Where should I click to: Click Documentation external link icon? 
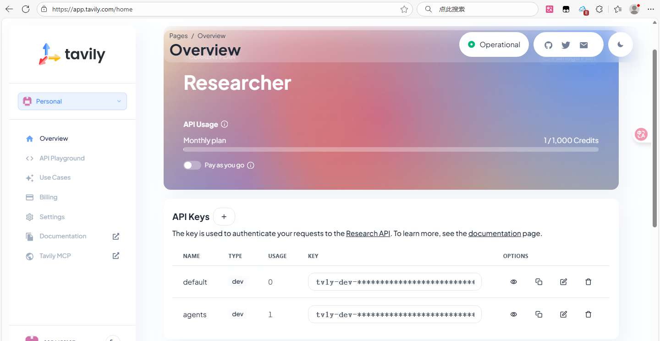click(116, 236)
